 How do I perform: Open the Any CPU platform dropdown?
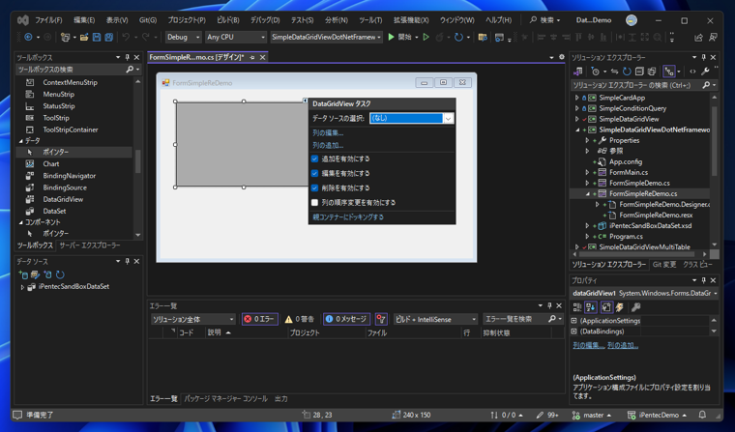(236, 37)
